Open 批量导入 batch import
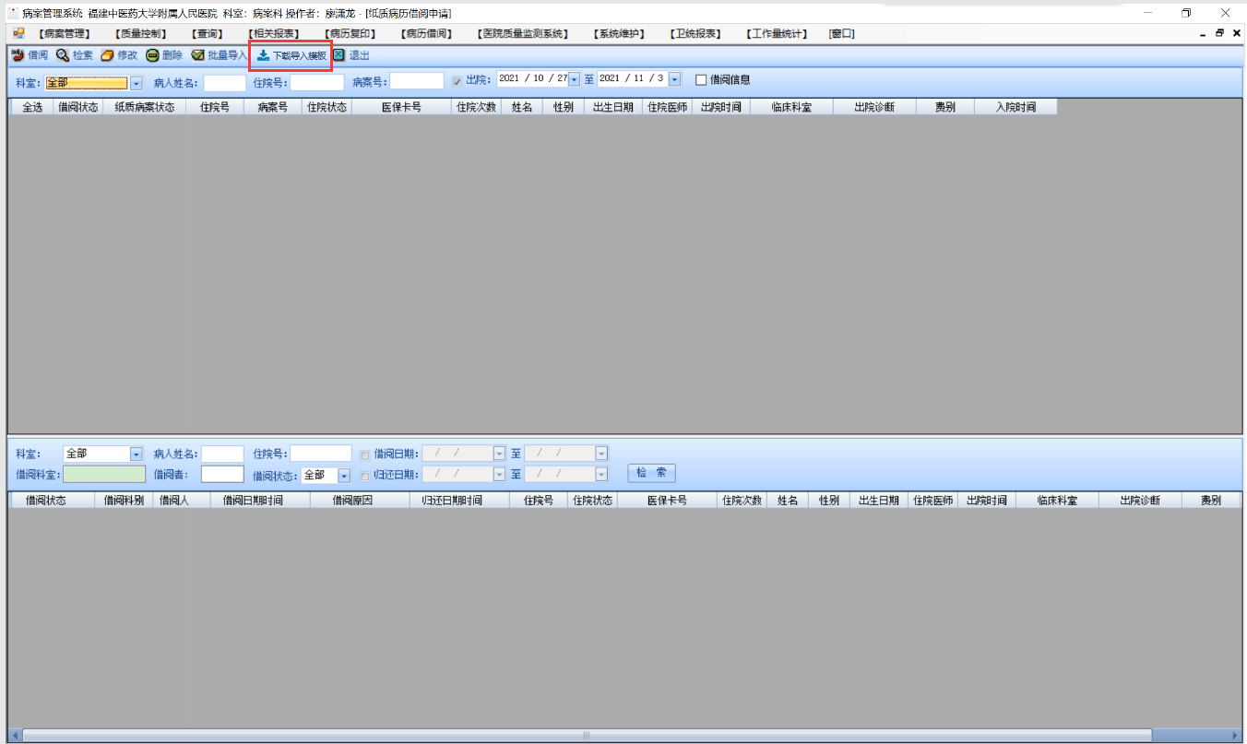Viewport: 1247px width, 744px height. (219, 55)
